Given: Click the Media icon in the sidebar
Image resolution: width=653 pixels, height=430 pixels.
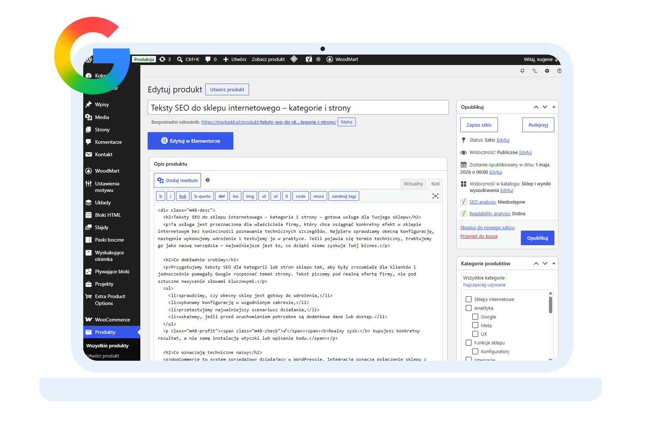Looking at the screenshot, I should point(88,117).
